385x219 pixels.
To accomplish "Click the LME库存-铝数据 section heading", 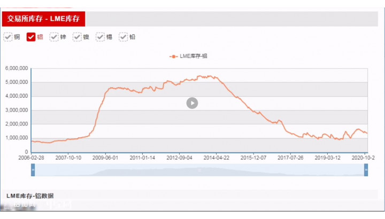I will (x=30, y=195).
